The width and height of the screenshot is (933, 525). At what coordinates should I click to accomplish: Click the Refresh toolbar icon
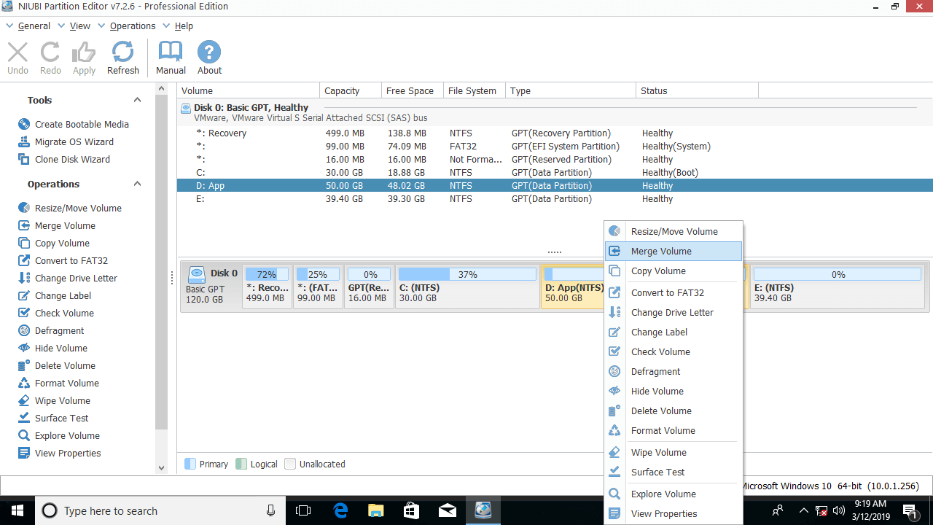[122, 52]
